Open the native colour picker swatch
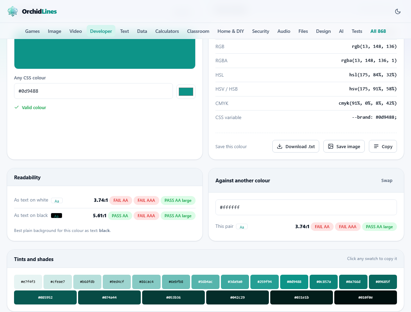Screen dimensions: 411x312 coord(186,92)
